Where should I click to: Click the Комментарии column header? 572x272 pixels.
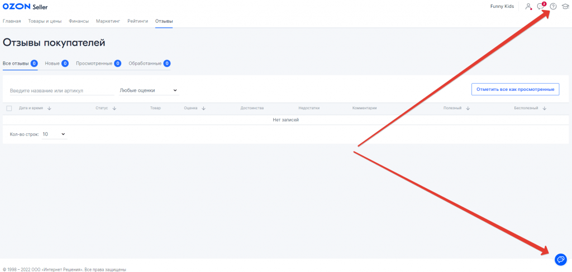(x=364, y=108)
